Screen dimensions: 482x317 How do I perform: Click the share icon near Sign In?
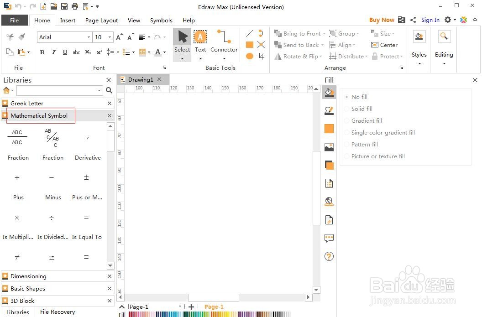tap(413, 20)
